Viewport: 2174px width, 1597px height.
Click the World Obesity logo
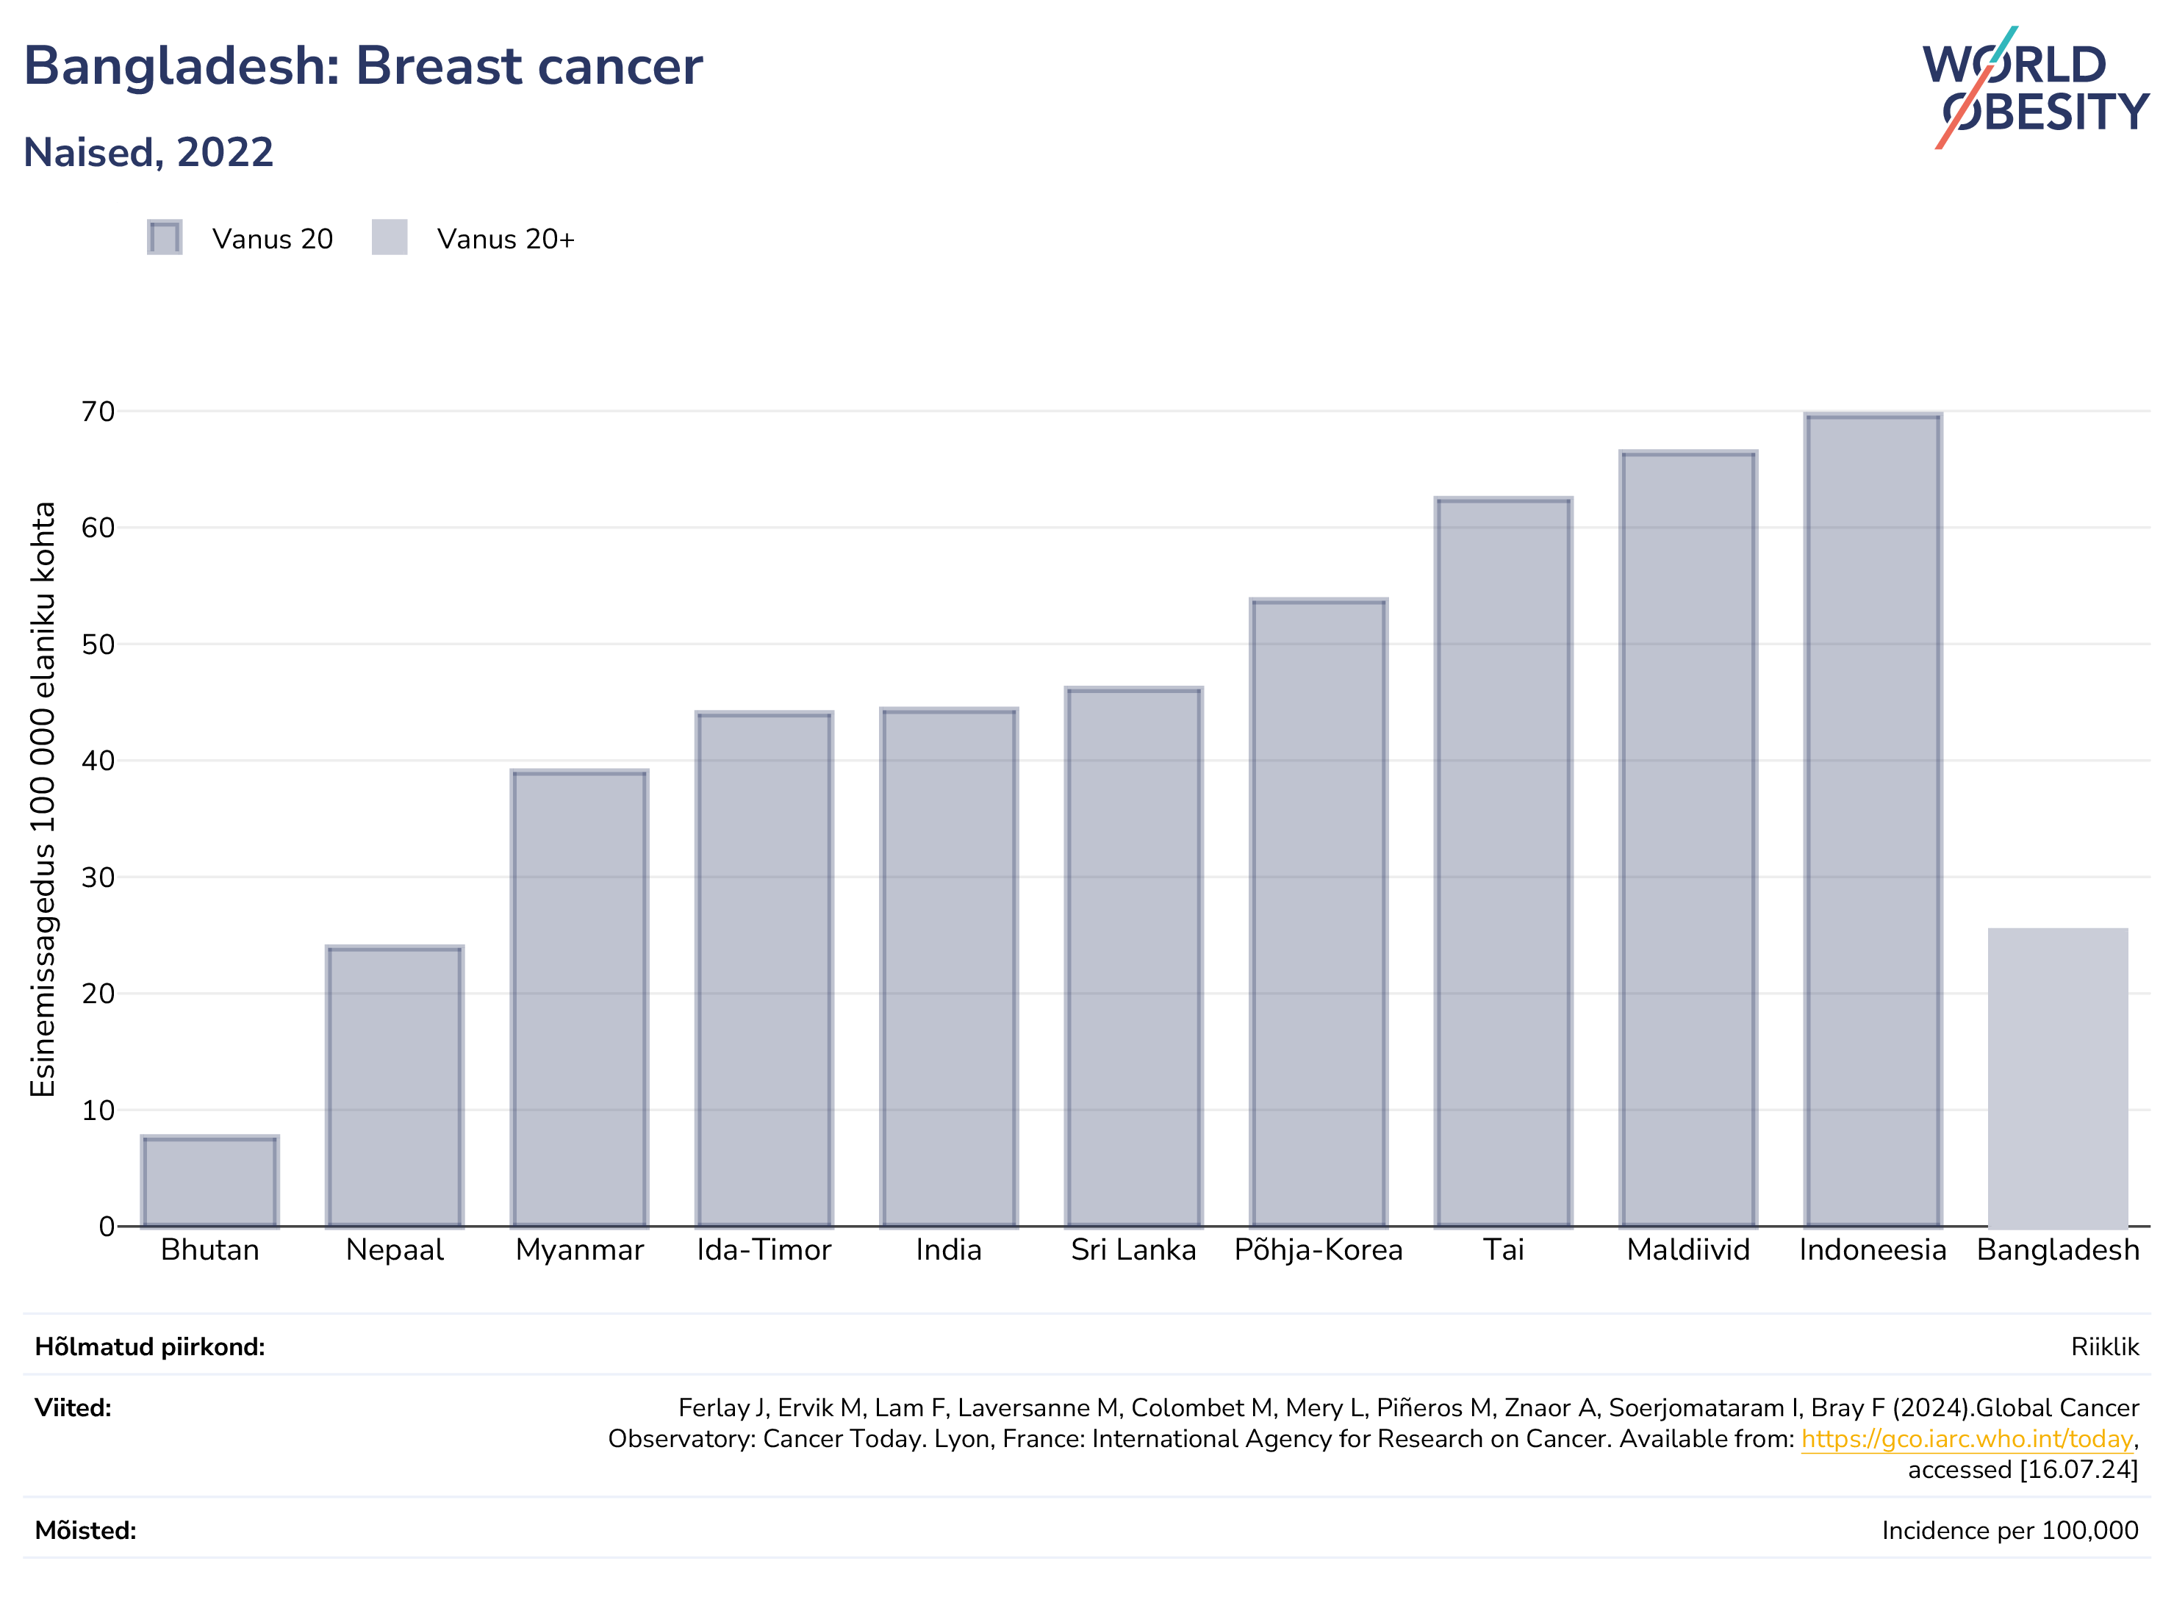point(2035,88)
